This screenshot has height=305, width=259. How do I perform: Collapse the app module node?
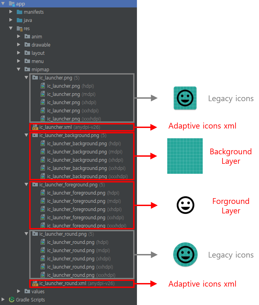(x=3, y=4)
